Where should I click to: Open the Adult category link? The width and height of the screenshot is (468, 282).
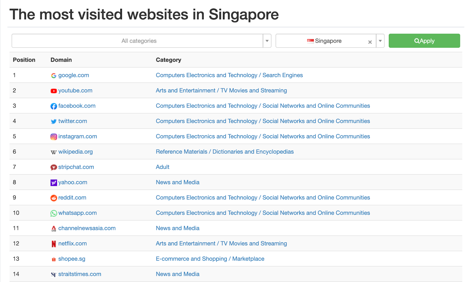click(163, 167)
